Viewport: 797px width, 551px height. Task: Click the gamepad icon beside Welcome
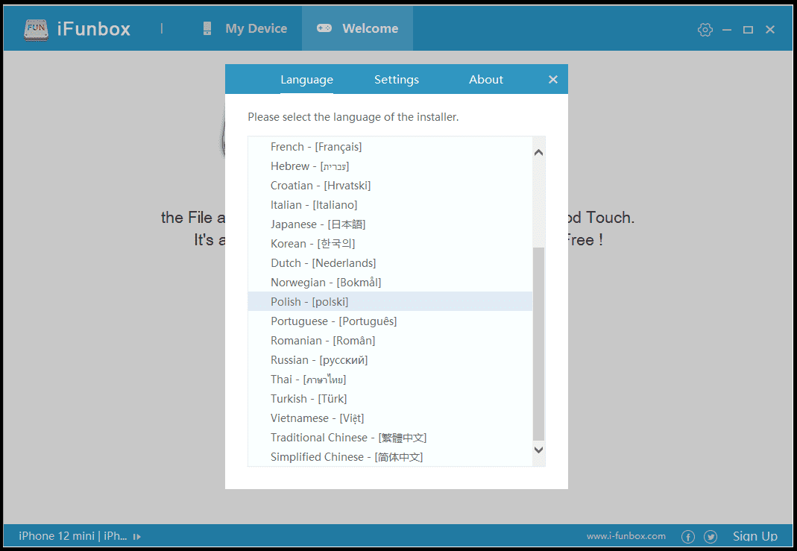point(324,28)
